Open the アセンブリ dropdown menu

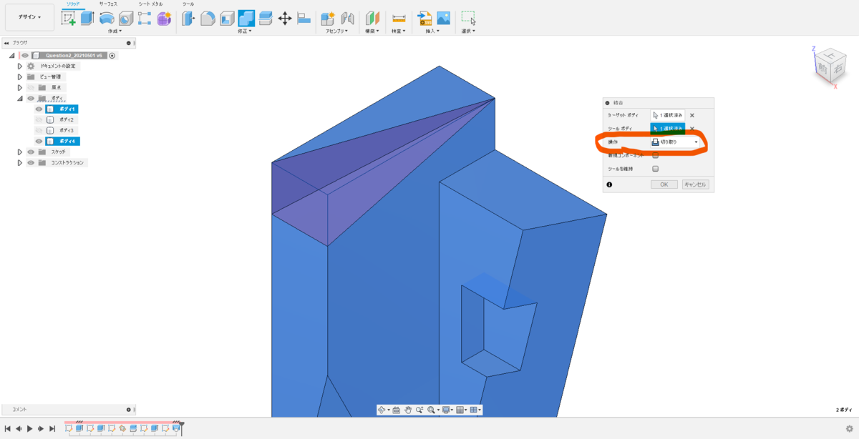click(337, 31)
